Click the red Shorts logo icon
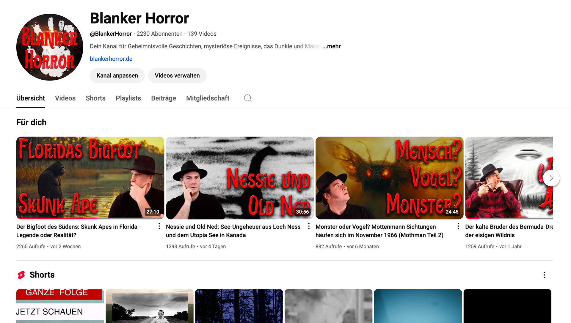This screenshot has height=323, width=571. coord(21,275)
